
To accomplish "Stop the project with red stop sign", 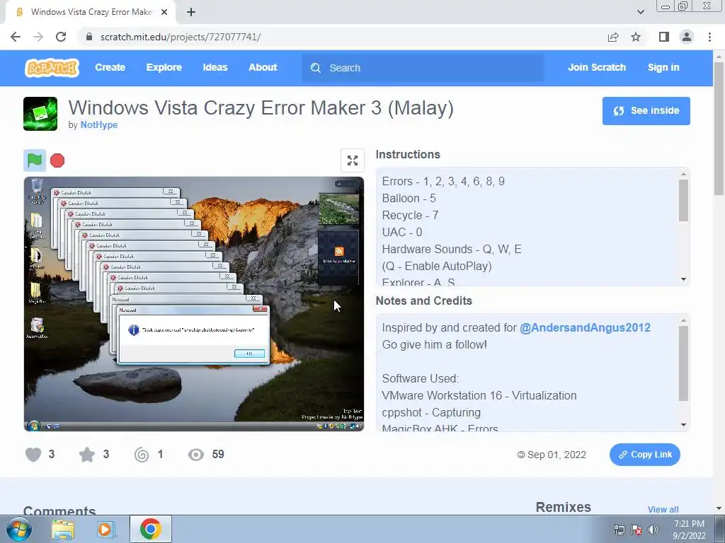I will [57, 160].
